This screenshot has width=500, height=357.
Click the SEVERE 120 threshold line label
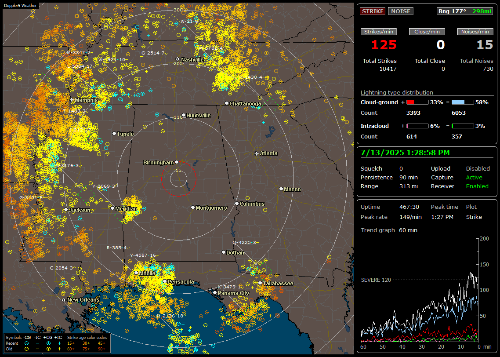[x=376, y=280]
